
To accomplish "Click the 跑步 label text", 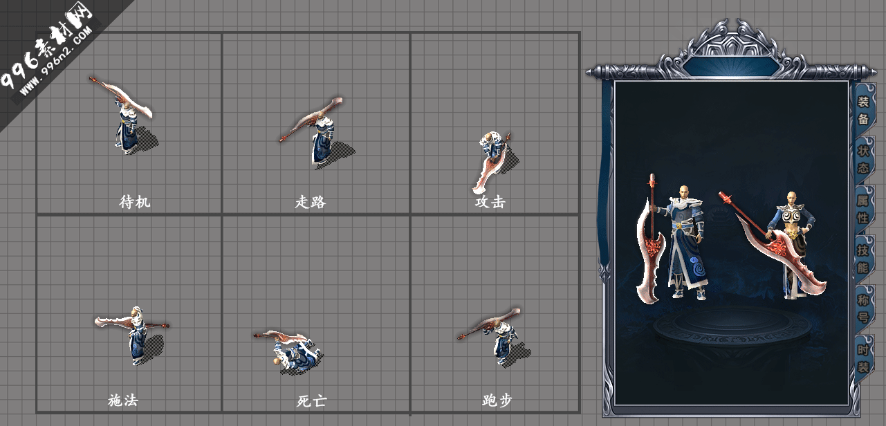I will [497, 400].
